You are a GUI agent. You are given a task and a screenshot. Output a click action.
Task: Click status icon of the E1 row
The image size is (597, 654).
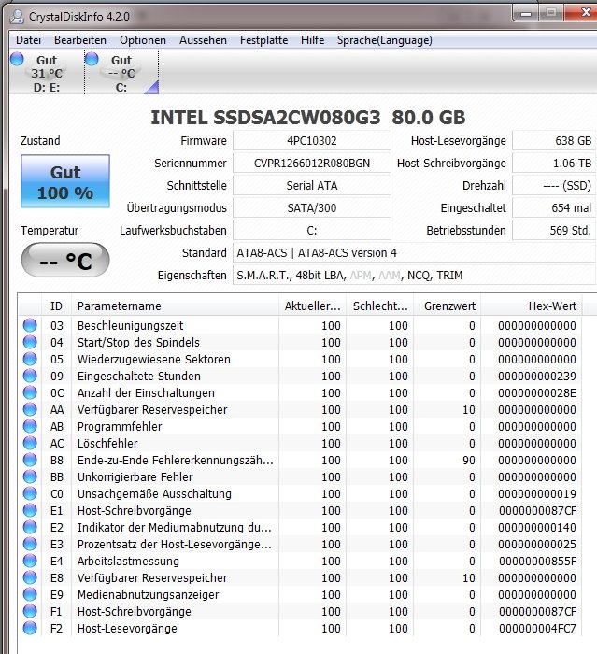(x=30, y=510)
